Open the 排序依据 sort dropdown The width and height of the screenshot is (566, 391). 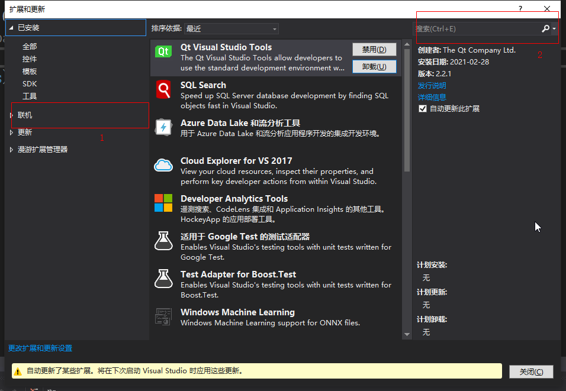pos(231,28)
